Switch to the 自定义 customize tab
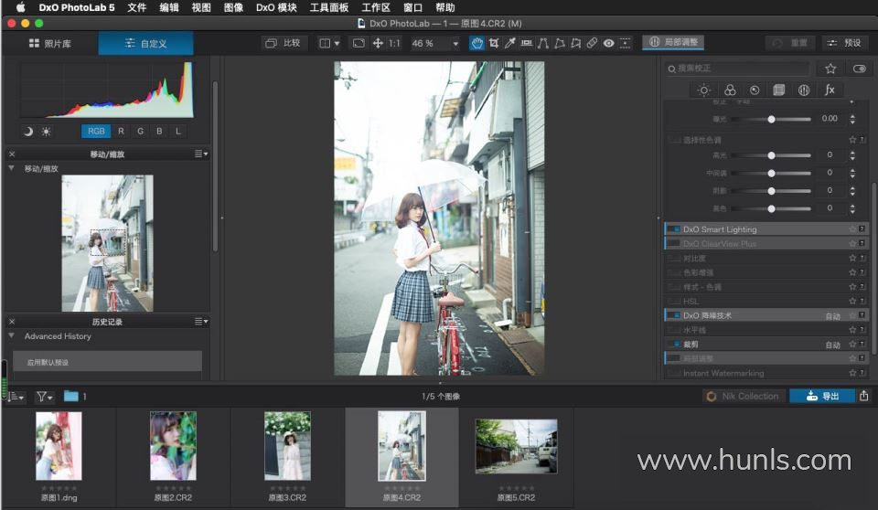The image size is (878, 510). coord(145,43)
